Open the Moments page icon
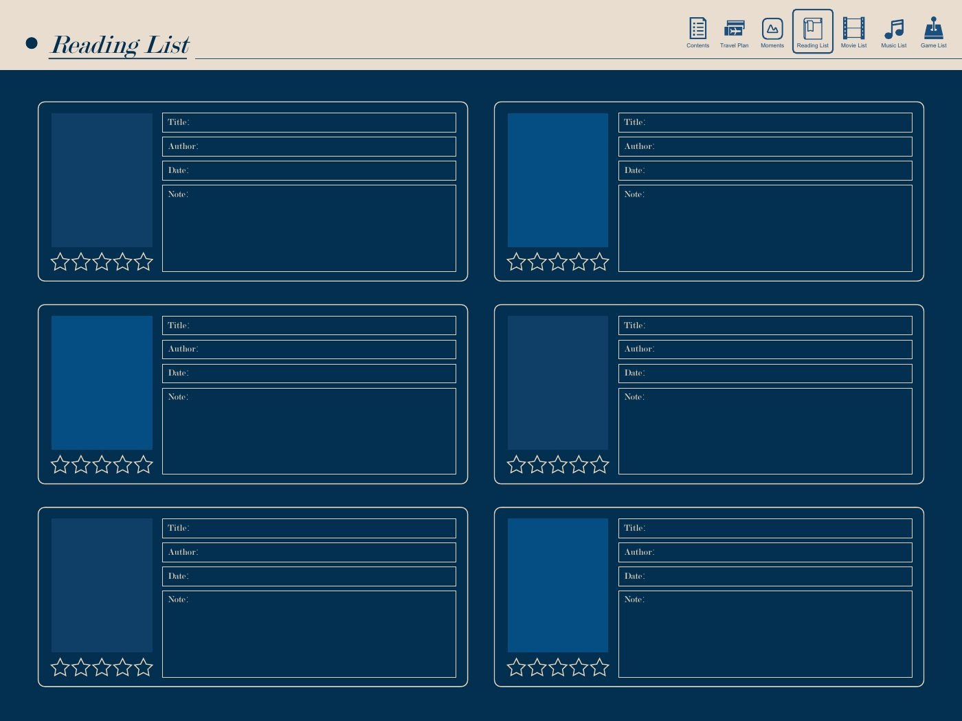 [772, 32]
